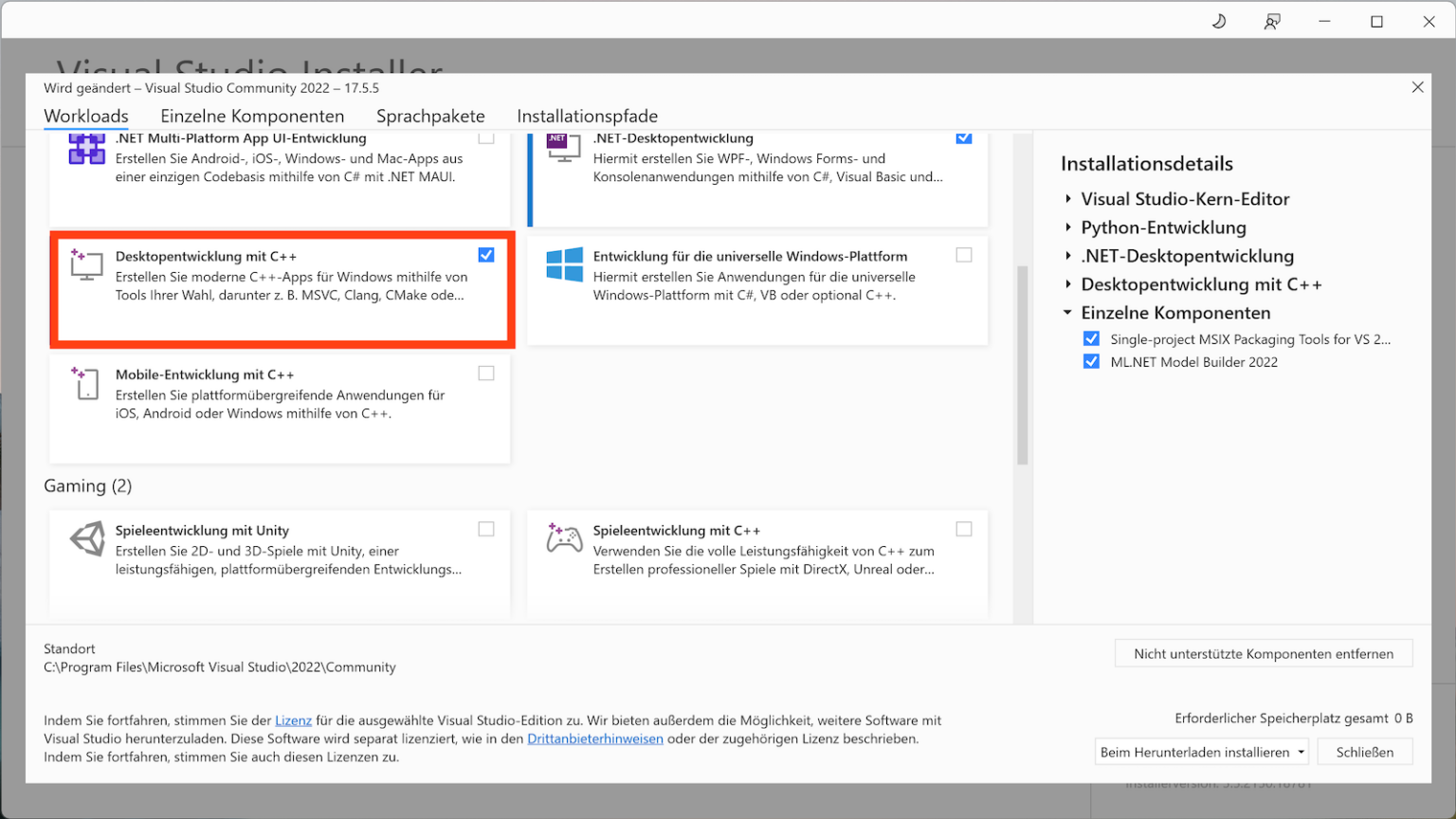Toggle dark theme with the moon icon
Viewport: 1456px width, 819px height.
point(1219,21)
